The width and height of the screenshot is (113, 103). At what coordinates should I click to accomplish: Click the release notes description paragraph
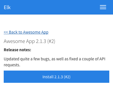(x=55, y=62)
